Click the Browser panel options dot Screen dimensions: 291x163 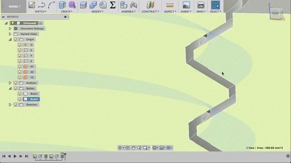pos(65,17)
